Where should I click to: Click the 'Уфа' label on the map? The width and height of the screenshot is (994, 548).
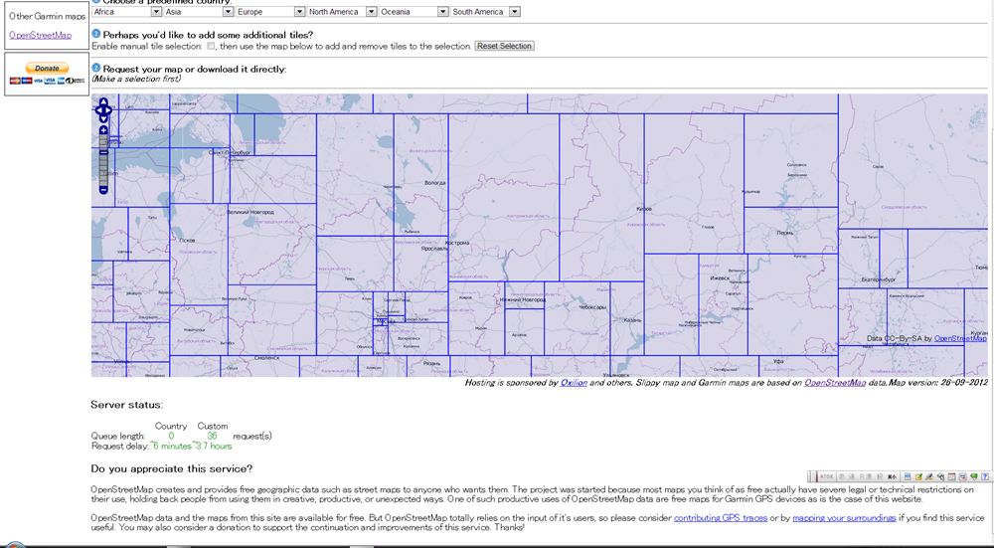(778, 361)
